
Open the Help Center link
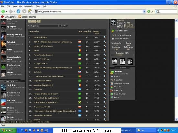click(x=120, y=94)
